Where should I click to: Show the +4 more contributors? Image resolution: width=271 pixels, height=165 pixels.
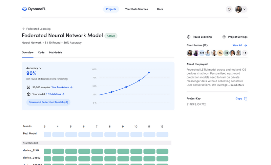point(245,53)
